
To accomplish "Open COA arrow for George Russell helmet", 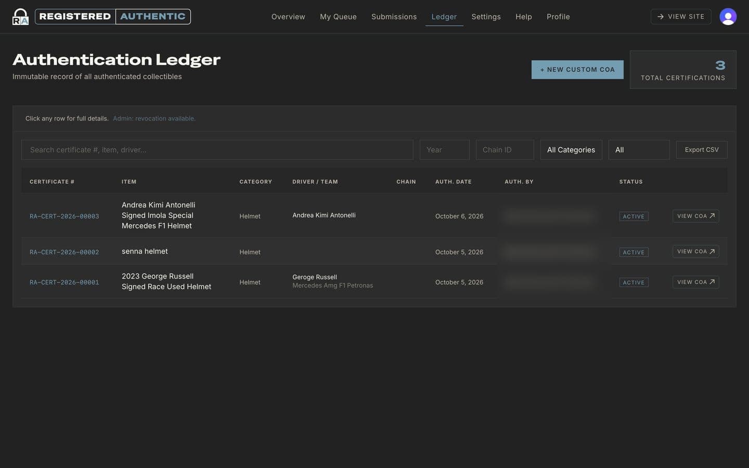I will coord(712,282).
